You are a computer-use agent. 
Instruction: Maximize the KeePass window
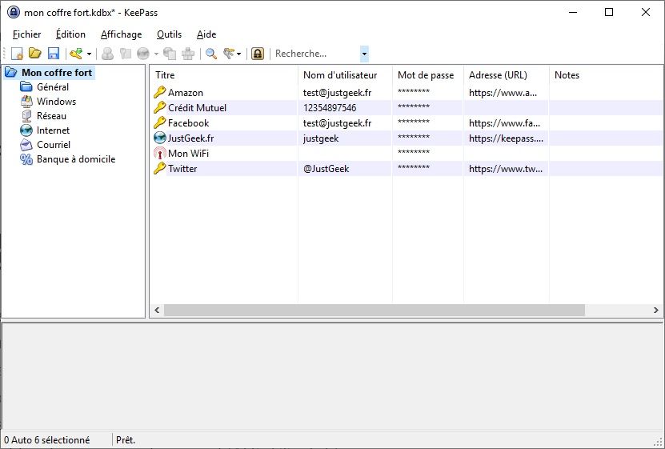click(609, 12)
